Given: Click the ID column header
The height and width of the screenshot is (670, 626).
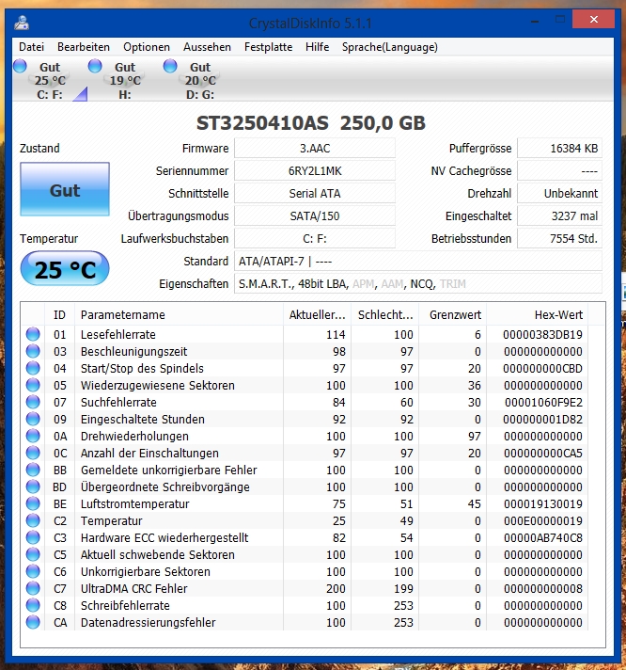Looking at the screenshot, I should click(60, 315).
